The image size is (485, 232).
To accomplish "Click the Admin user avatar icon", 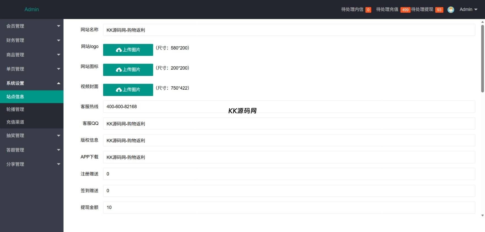I will (451, 10).
